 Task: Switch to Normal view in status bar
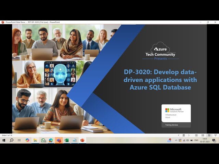(196, 135)
